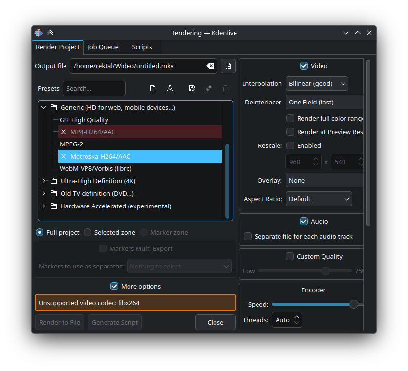This screenshot has height=371, width=408.
Task: Switch to the Job Queue tab
Action: pos(103,47)
